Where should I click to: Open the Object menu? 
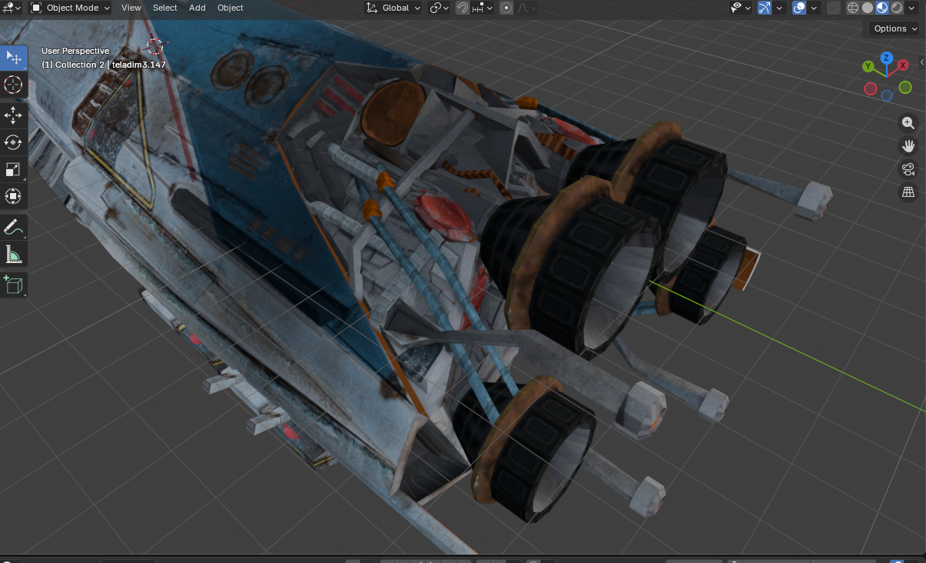coord(231,8)
